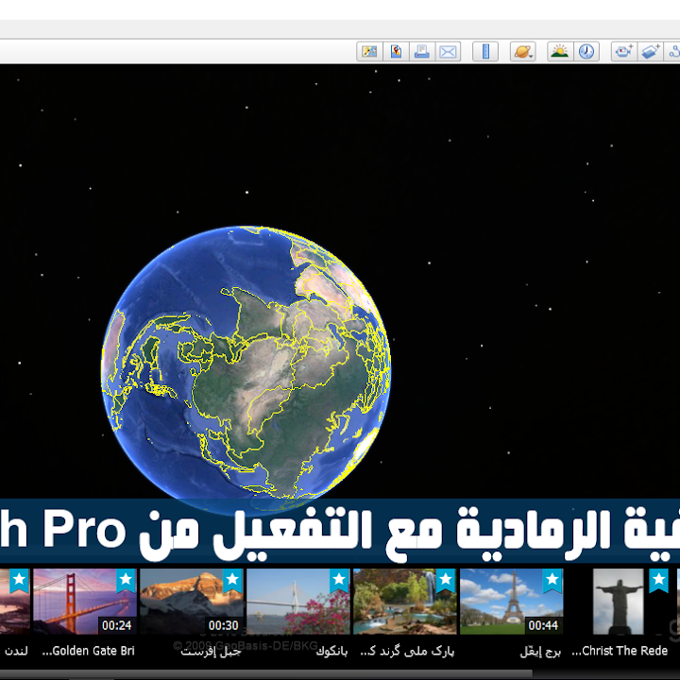Open the Mount Everest tour thumbnail
This screenshot has height=680, width=680.
192,602
